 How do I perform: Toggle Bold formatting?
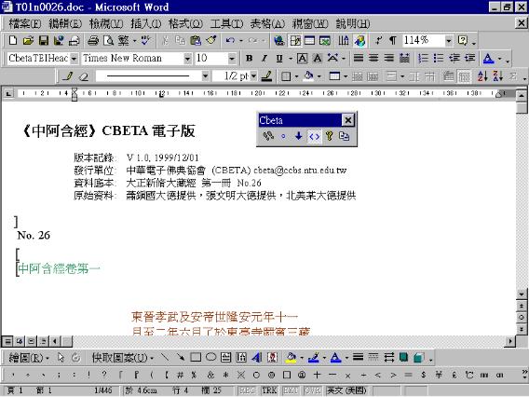[x=250, y=59]
